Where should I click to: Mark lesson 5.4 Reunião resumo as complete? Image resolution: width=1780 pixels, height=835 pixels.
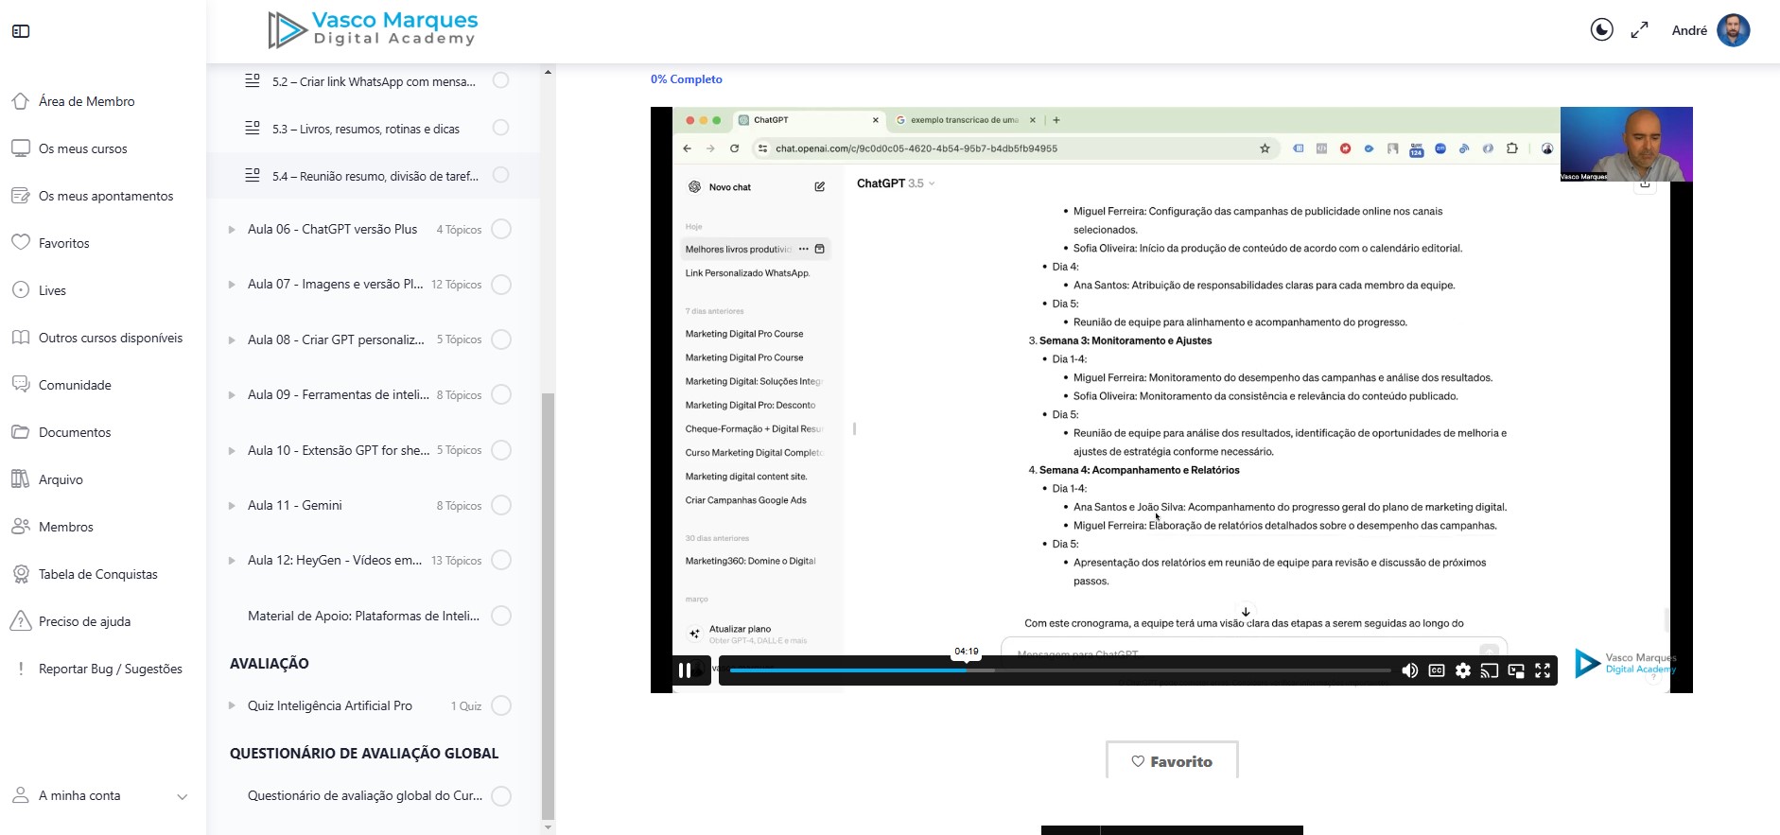coord(501,175)
